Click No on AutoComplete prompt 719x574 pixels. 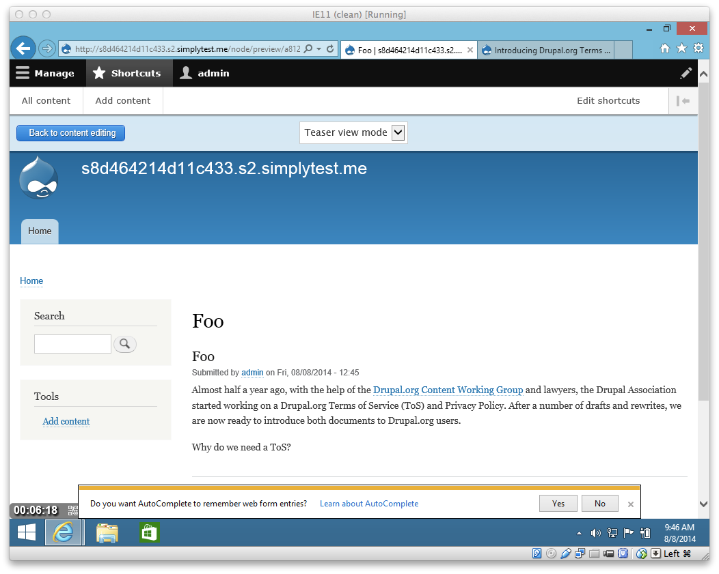tap(600, 504)
